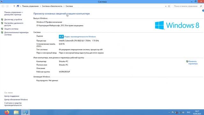This screenshot has height=115, width=204.
Task: Open Индекс производительности Windows link
Action: pyautogui.click(x=80, y=37)
